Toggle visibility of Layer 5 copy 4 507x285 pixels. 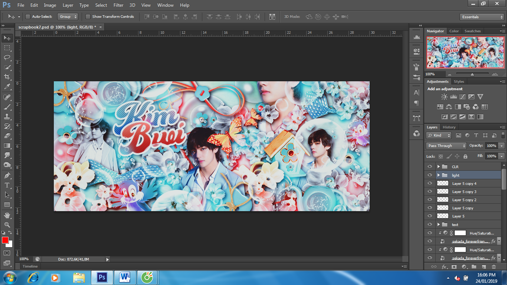coord(430,183)
